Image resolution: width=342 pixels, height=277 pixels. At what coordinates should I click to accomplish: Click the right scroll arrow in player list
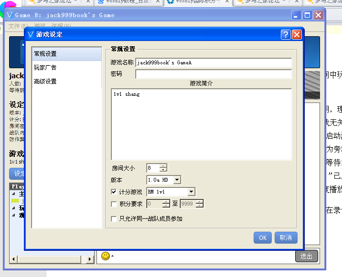89,259
